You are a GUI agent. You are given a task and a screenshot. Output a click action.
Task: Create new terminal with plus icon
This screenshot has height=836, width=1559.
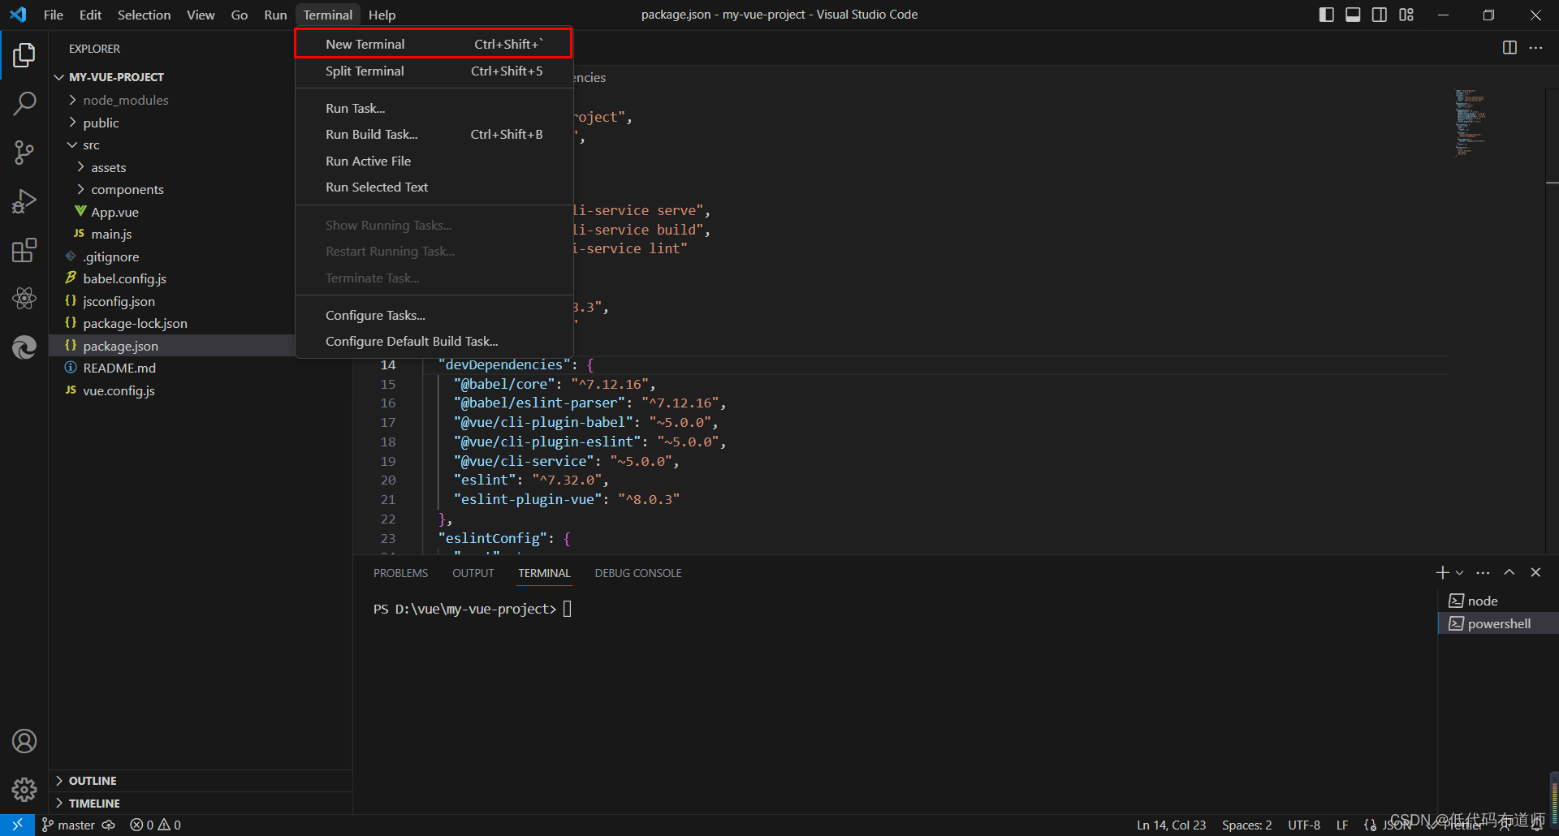click(x=1442, y=572)
